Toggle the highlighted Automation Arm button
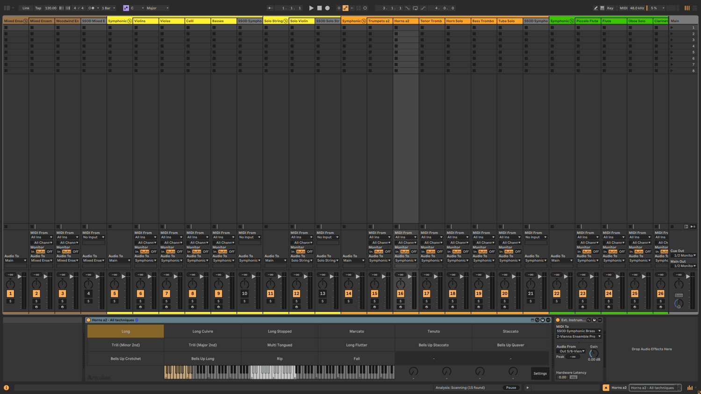 pyautogui.click(x=345, y=8)
